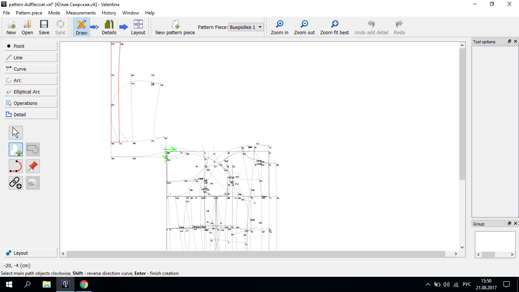Open the Measurements menu
This screenshot has width=519, height=292.
coord(81,13)
